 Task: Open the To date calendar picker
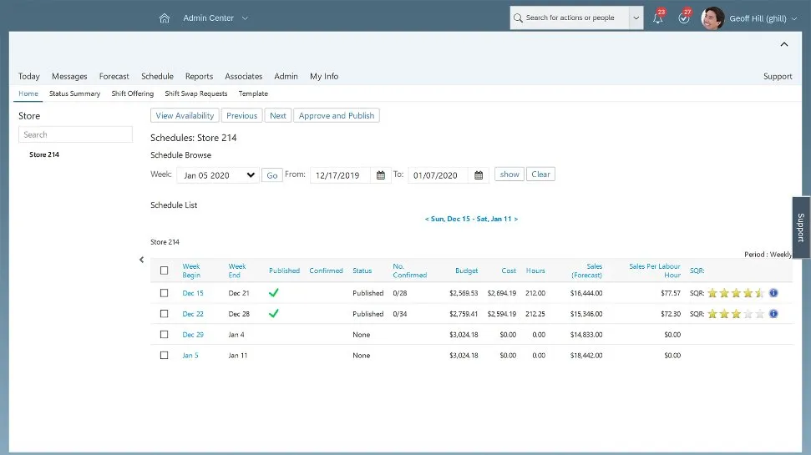(479, 175)
